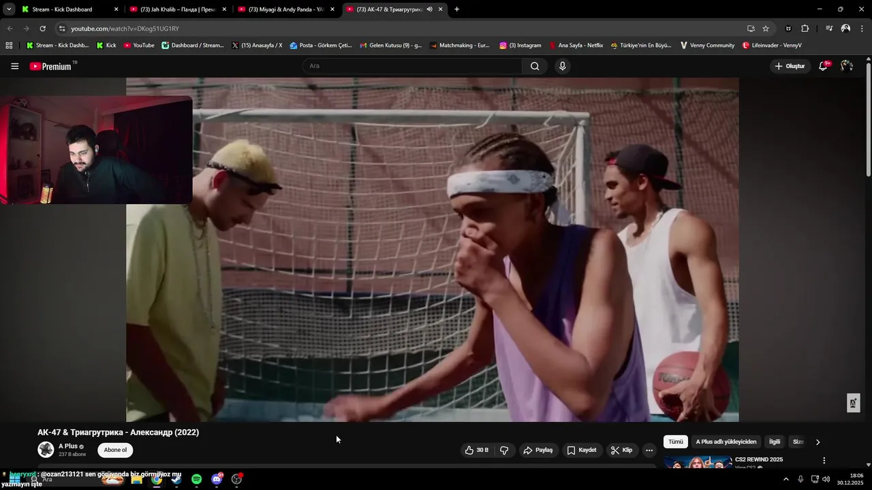Reload the page using the browser refresh icon
Image resolution: width=872 pixels, height=490 pixels.
[42, 29]
